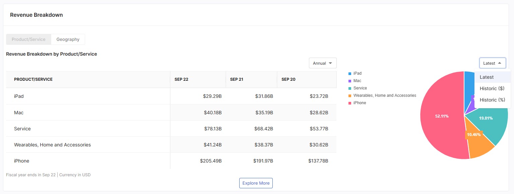Click the $35.19B Mac value

(x=264, y=113)
